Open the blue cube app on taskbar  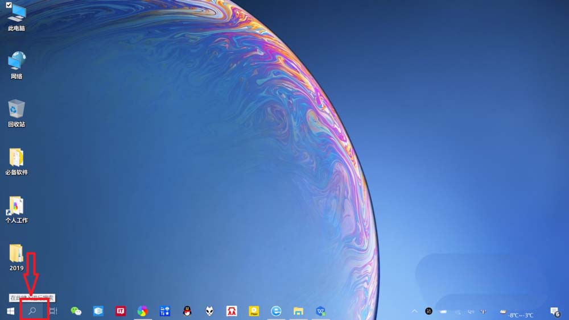click(x=98, y=311)
